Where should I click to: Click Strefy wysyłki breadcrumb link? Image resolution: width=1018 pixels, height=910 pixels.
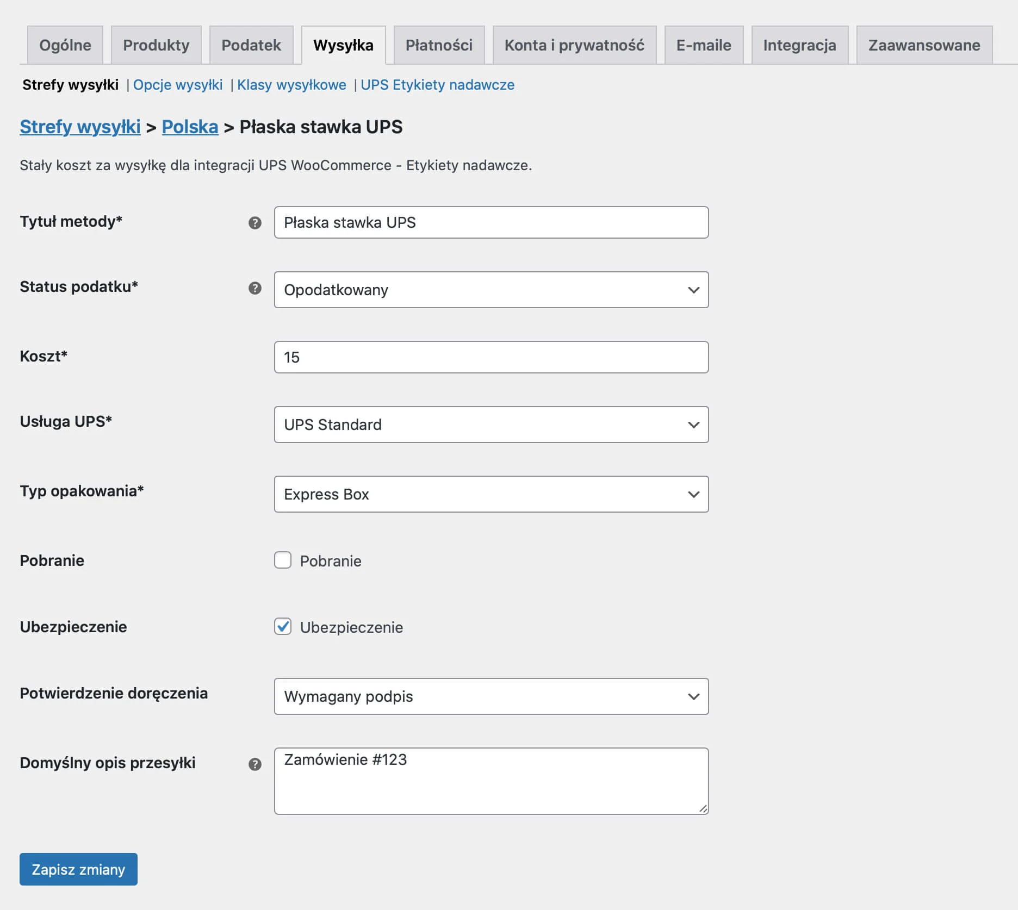[80, 127]
